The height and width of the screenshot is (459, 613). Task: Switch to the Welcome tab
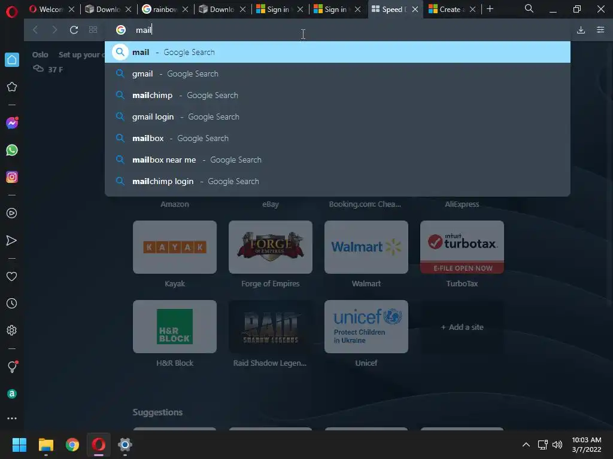(x=46, y=10)
